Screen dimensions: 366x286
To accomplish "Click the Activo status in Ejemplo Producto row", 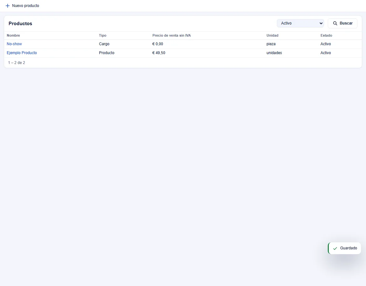I will tap(326, 53).
